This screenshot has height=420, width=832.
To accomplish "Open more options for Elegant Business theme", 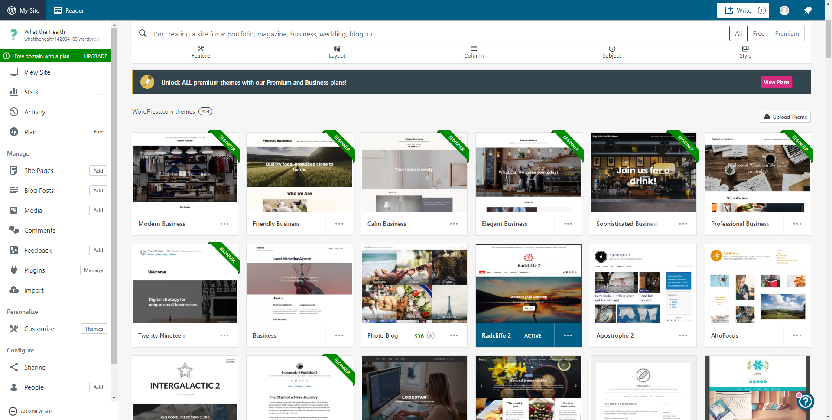I will 568,224.
